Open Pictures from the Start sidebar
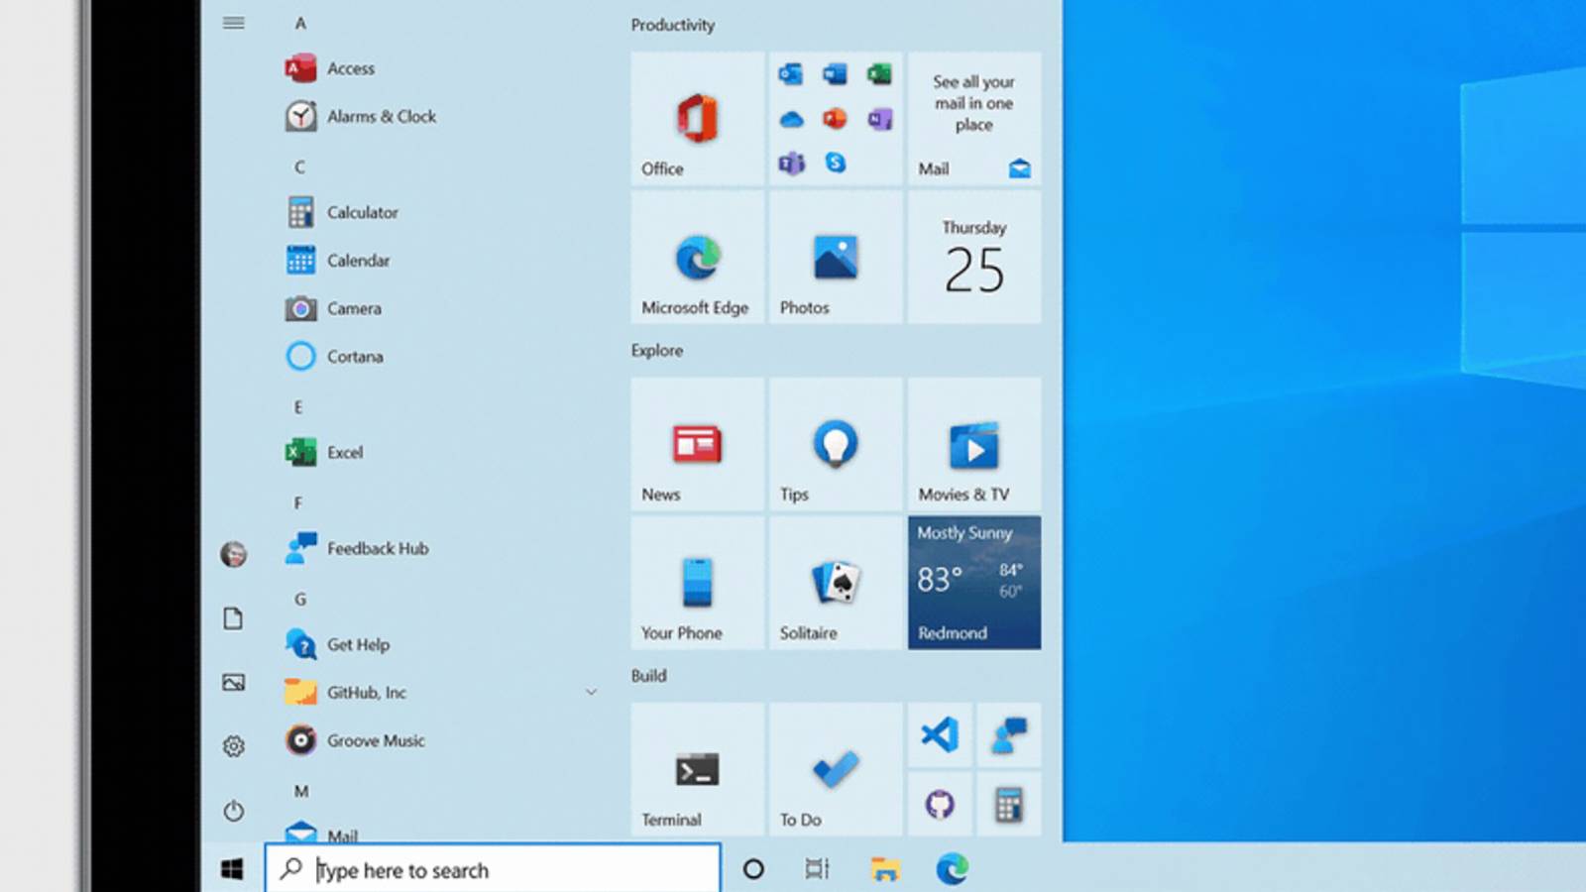The height and width of the screenshot is (892, 1586). tap(234, 682)
